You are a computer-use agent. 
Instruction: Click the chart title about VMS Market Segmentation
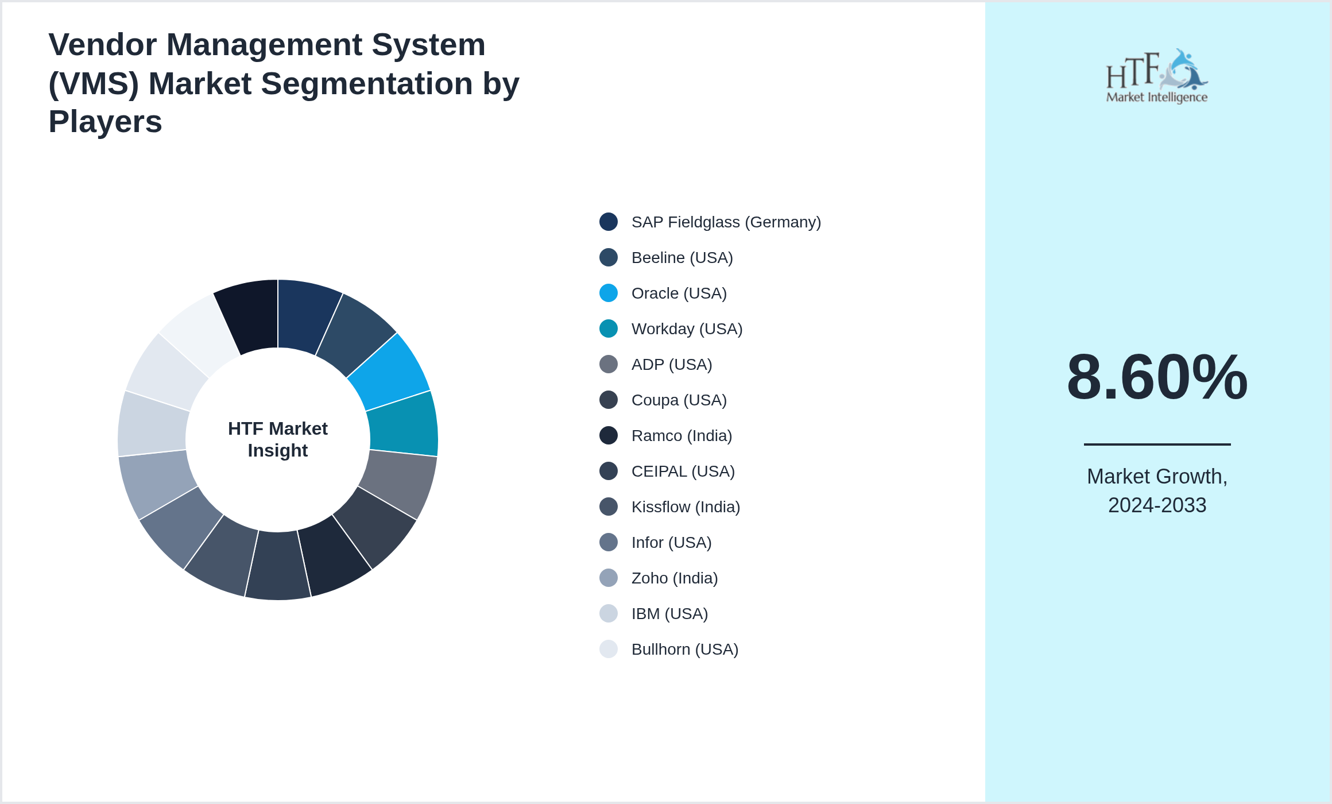click(284, 83)
